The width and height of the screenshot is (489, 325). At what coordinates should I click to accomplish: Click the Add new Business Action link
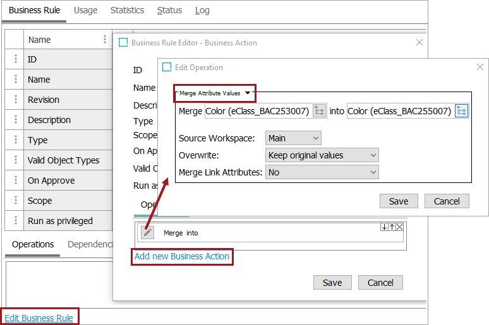182,256
